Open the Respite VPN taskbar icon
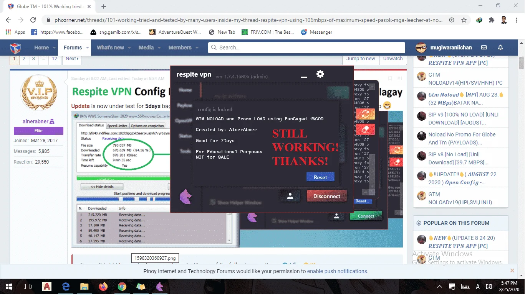Viewport: 525px width, 295px height. [x=160, y=286]
